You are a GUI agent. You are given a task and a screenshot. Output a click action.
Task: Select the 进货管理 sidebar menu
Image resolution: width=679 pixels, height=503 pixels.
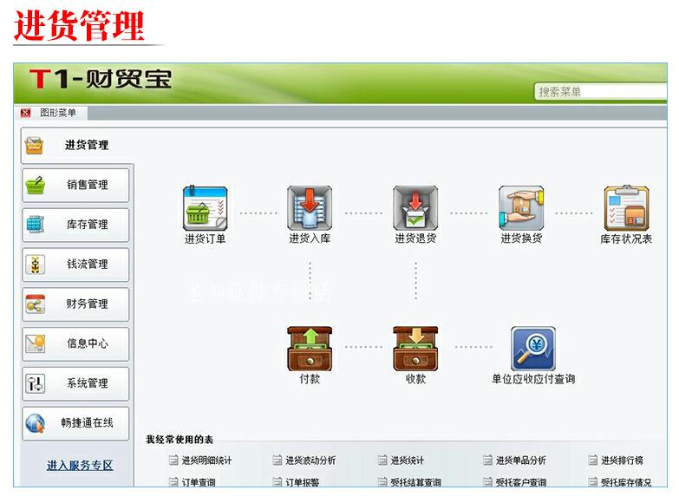[x=76, y=145]
